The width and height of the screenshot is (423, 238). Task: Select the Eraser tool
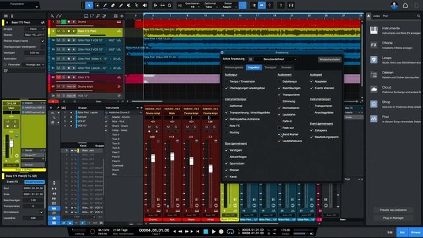113,5
